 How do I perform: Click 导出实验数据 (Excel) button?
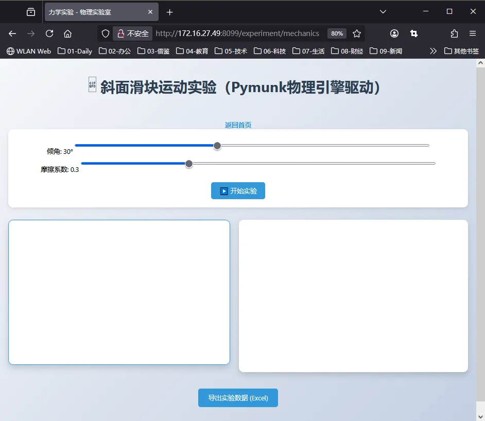[238, 398]
